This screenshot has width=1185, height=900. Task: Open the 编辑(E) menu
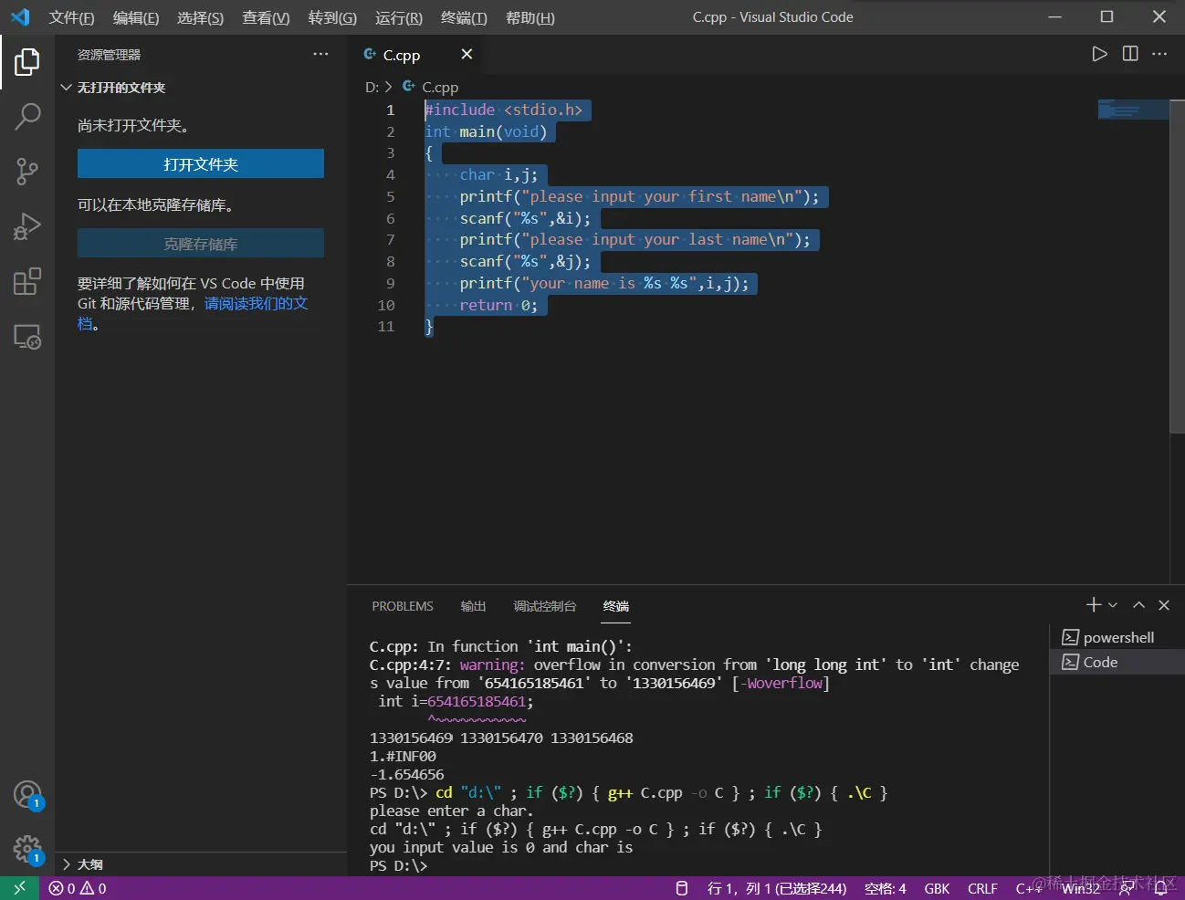(136, 17)
